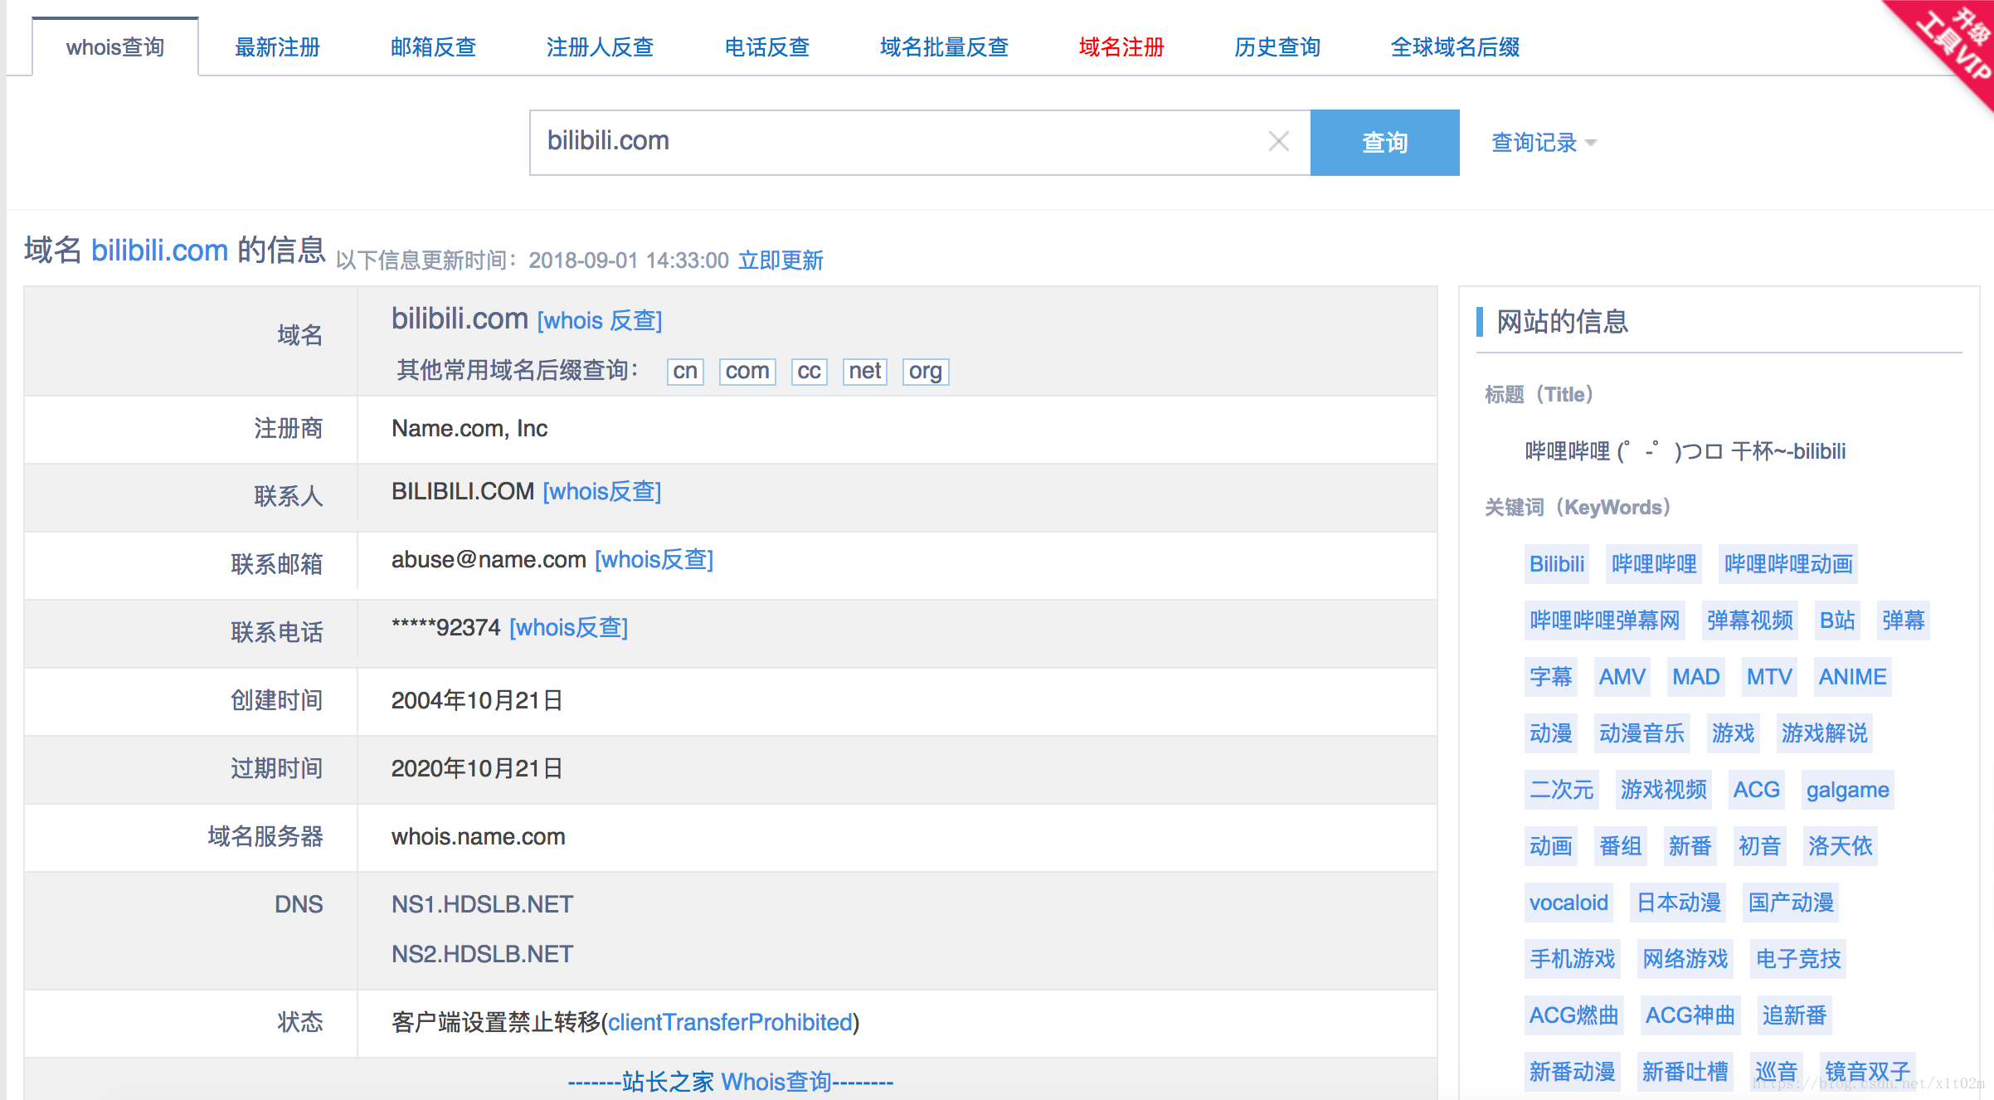Click DNS entry NS2.HDSLB.NET
1994x1100 pixels.
(483, 954)
